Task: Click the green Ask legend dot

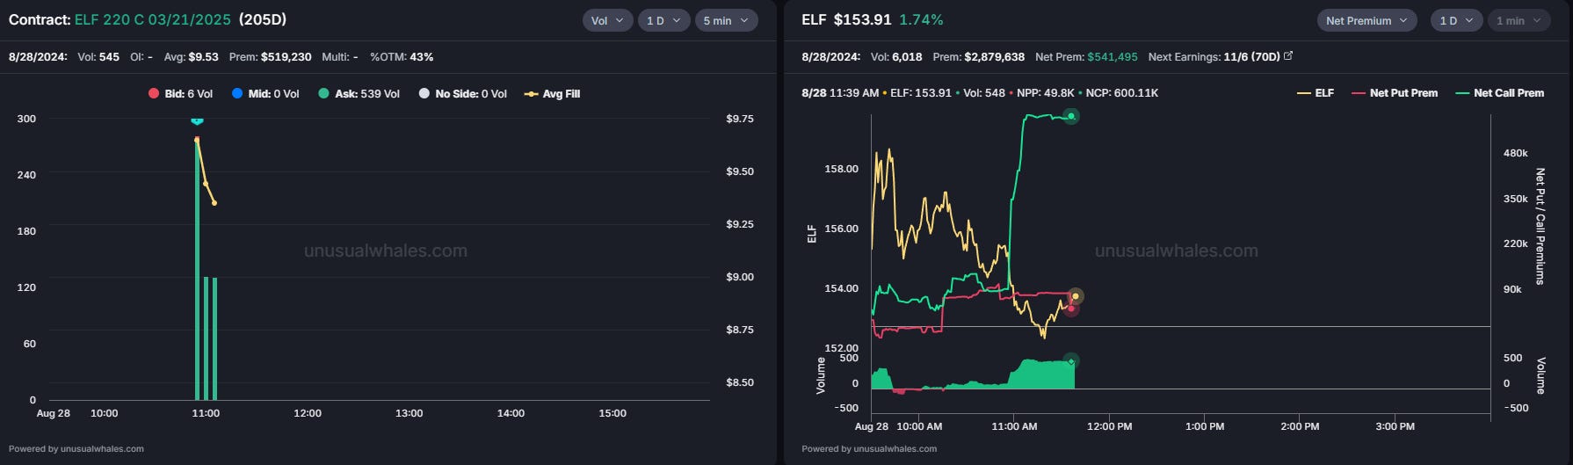Action: tap(323, 94)
